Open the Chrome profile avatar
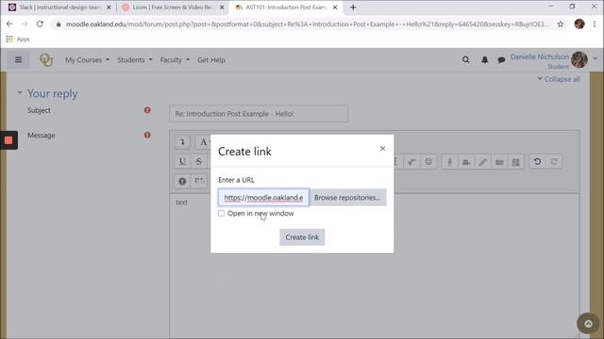Image resolution: width=604 pixels, height=339 pixels. click(579, 24)
